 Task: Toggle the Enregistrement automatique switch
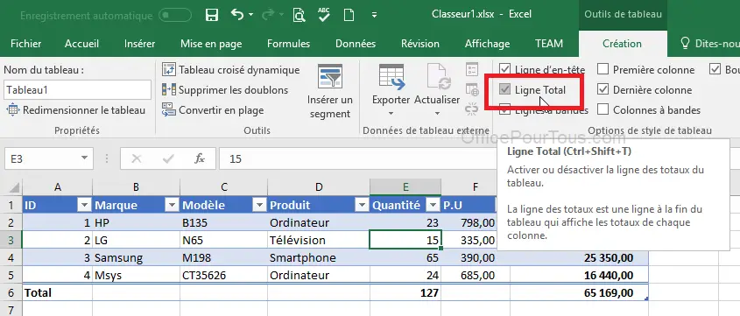tap(175, 15)
